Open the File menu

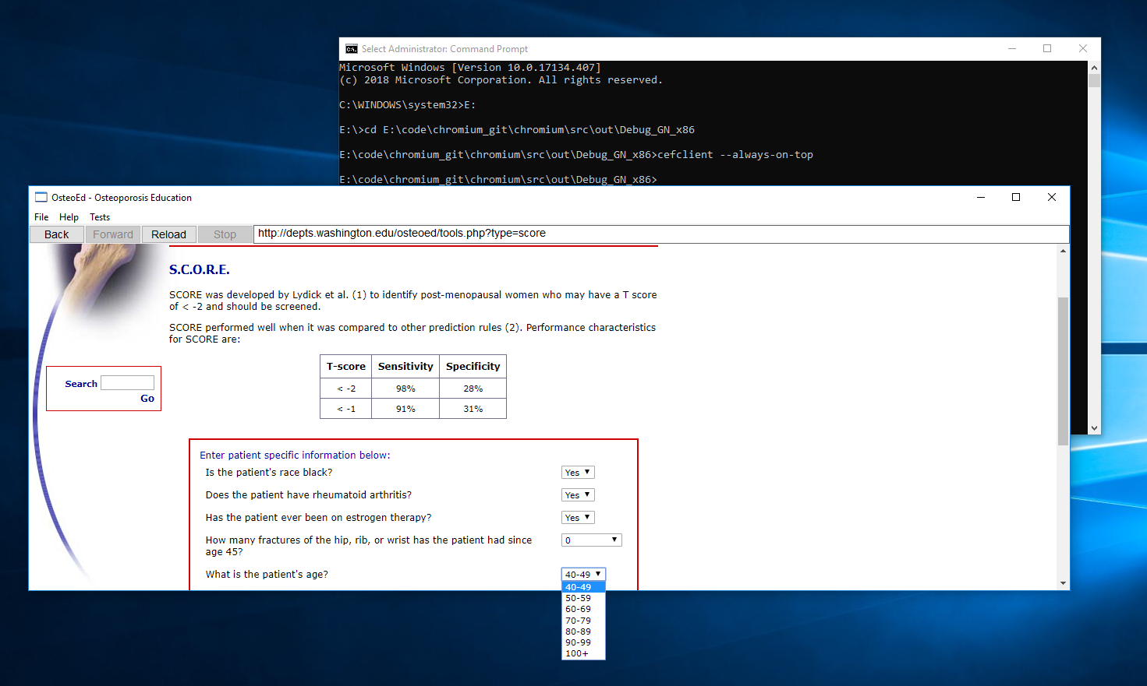pos(41,216)
